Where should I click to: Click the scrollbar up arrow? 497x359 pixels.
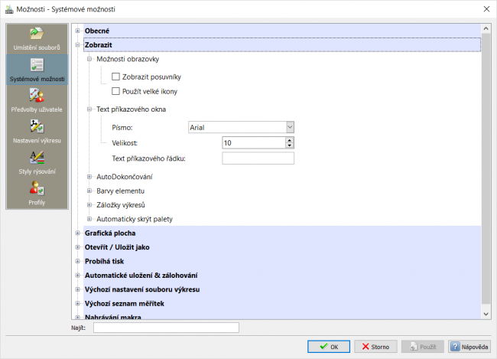point(486,28)
